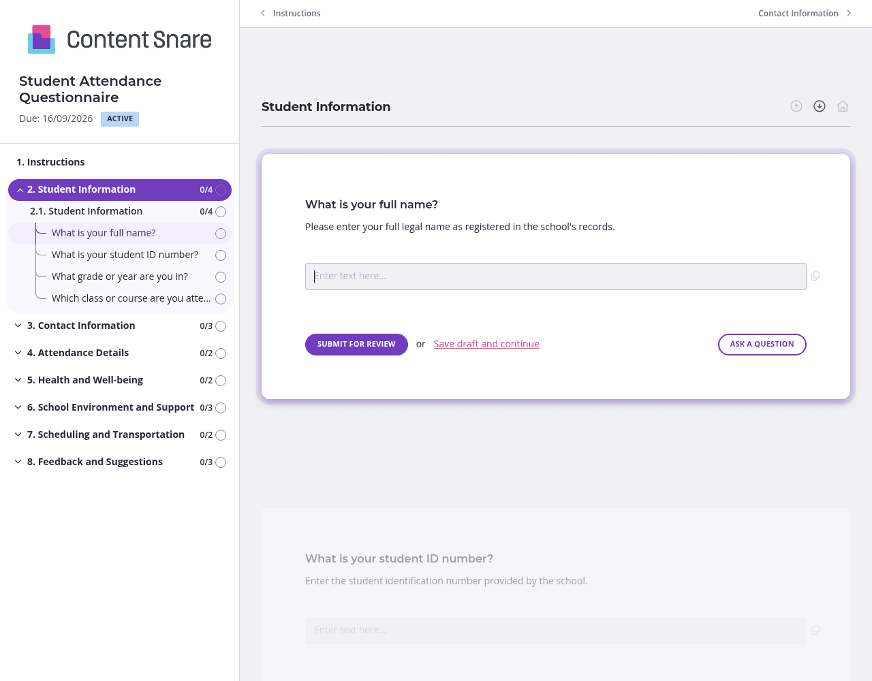Toggle status circle for Scheduling and Transportation

coord(221,435)
